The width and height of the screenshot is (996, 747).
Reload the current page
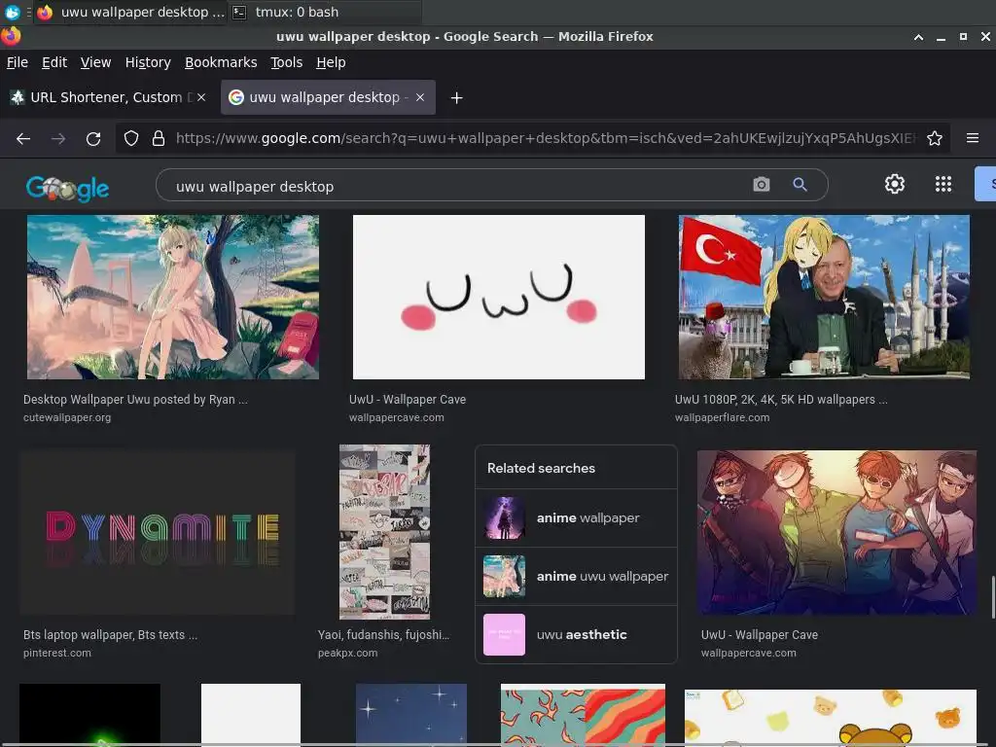pyautogui.click(x=93, y=138)
